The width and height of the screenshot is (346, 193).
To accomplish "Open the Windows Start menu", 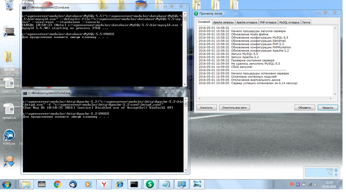I will click(x=7, y=184).
